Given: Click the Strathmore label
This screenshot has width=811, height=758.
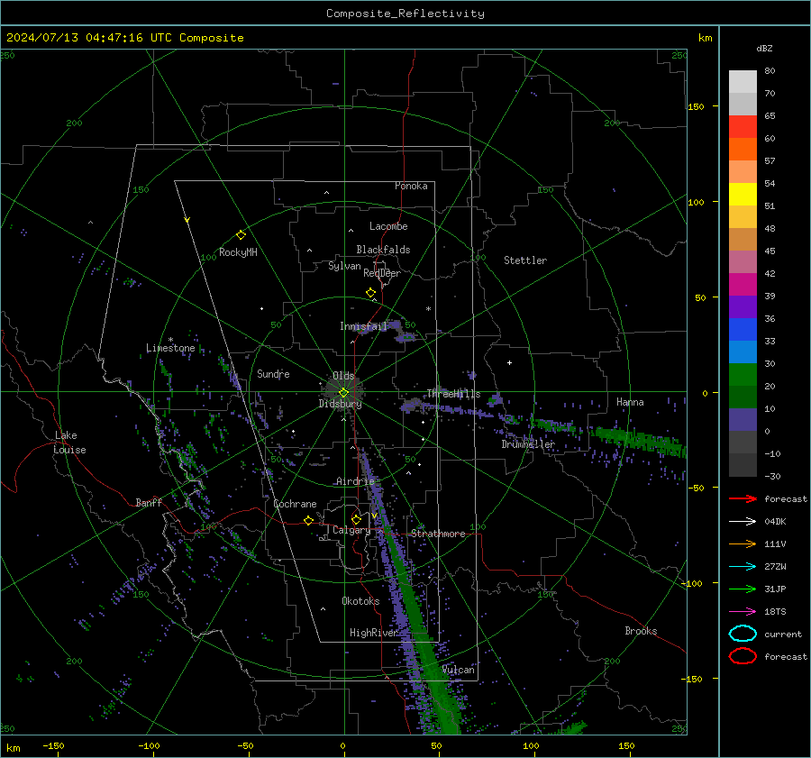Looking at the screenshot, I should tap(438, 534).
